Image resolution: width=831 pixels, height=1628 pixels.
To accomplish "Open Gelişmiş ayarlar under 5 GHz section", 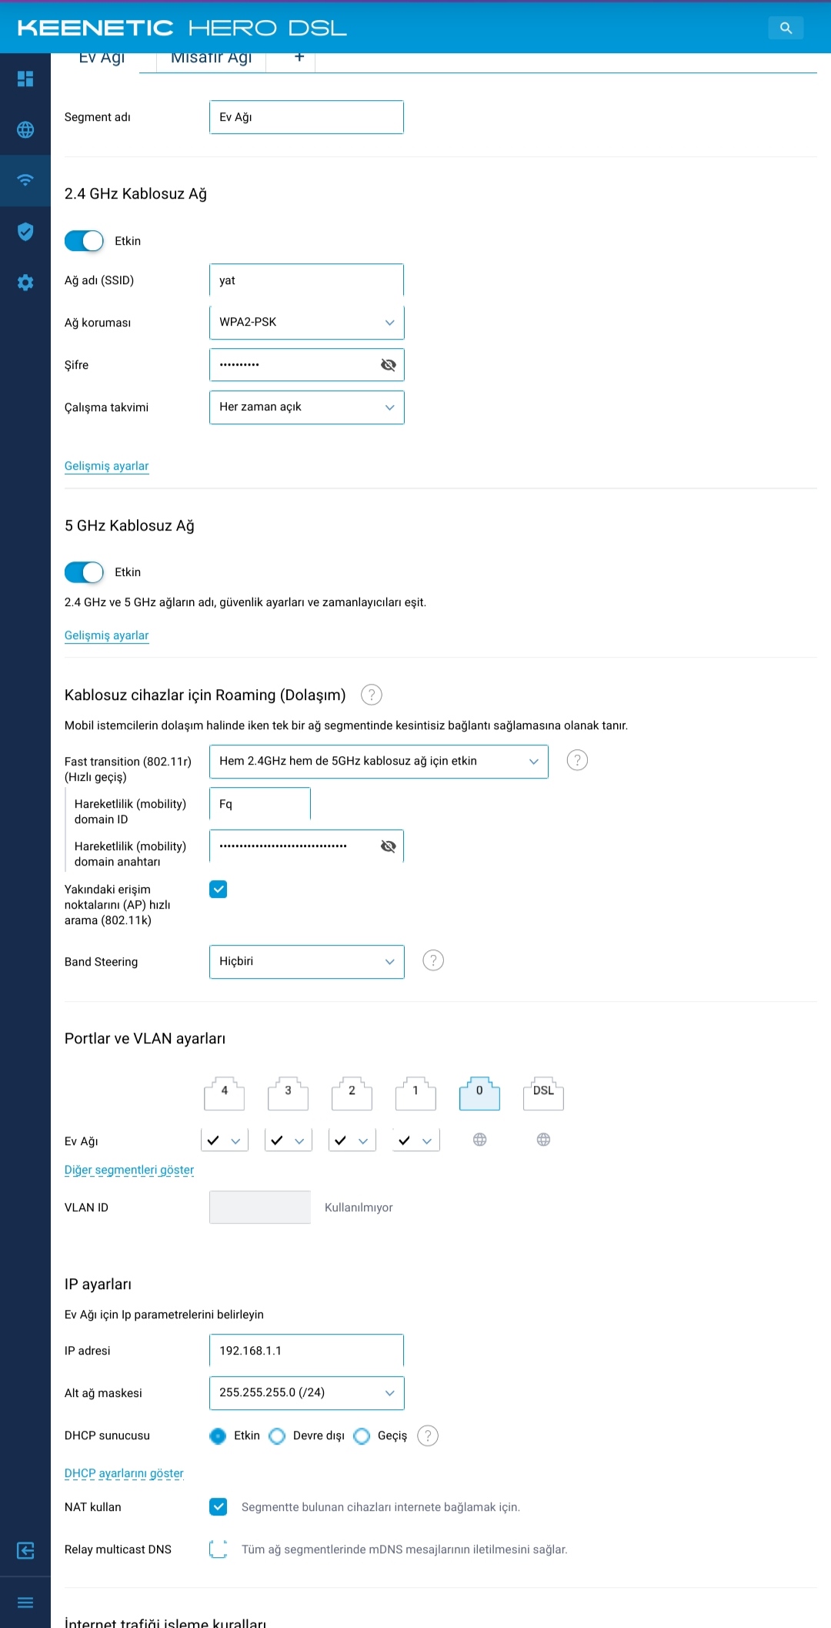I will [107, 635].
